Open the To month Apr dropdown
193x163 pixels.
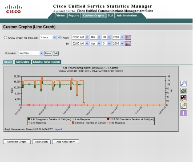[x=95, y=44]
